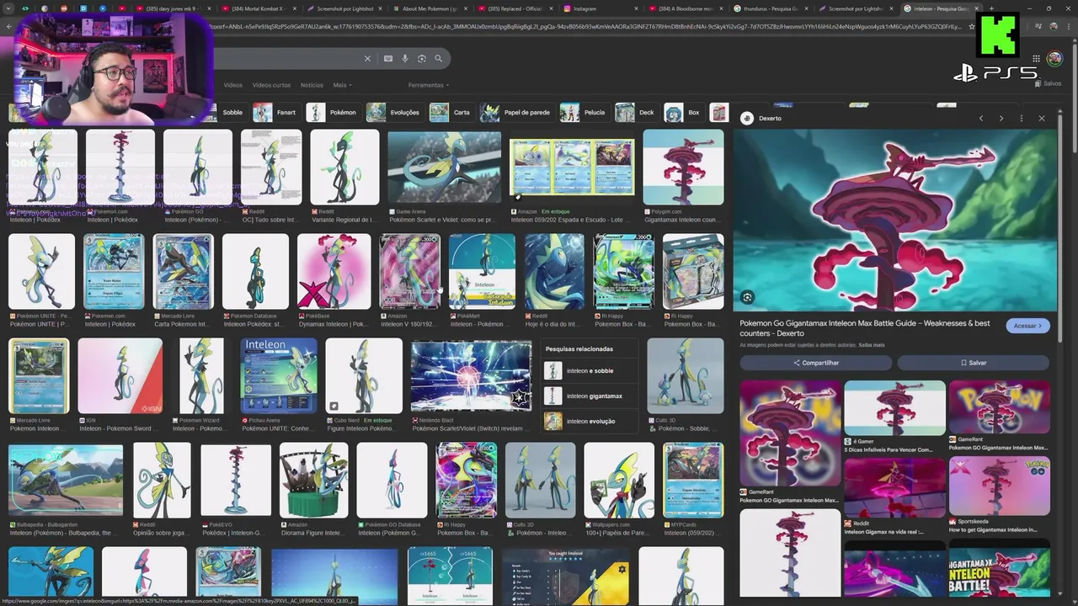Open the Nintendo Blast Scarlet/Violet thumbnail
Viewport: 1078px width, 606px height.
(471, 376)
